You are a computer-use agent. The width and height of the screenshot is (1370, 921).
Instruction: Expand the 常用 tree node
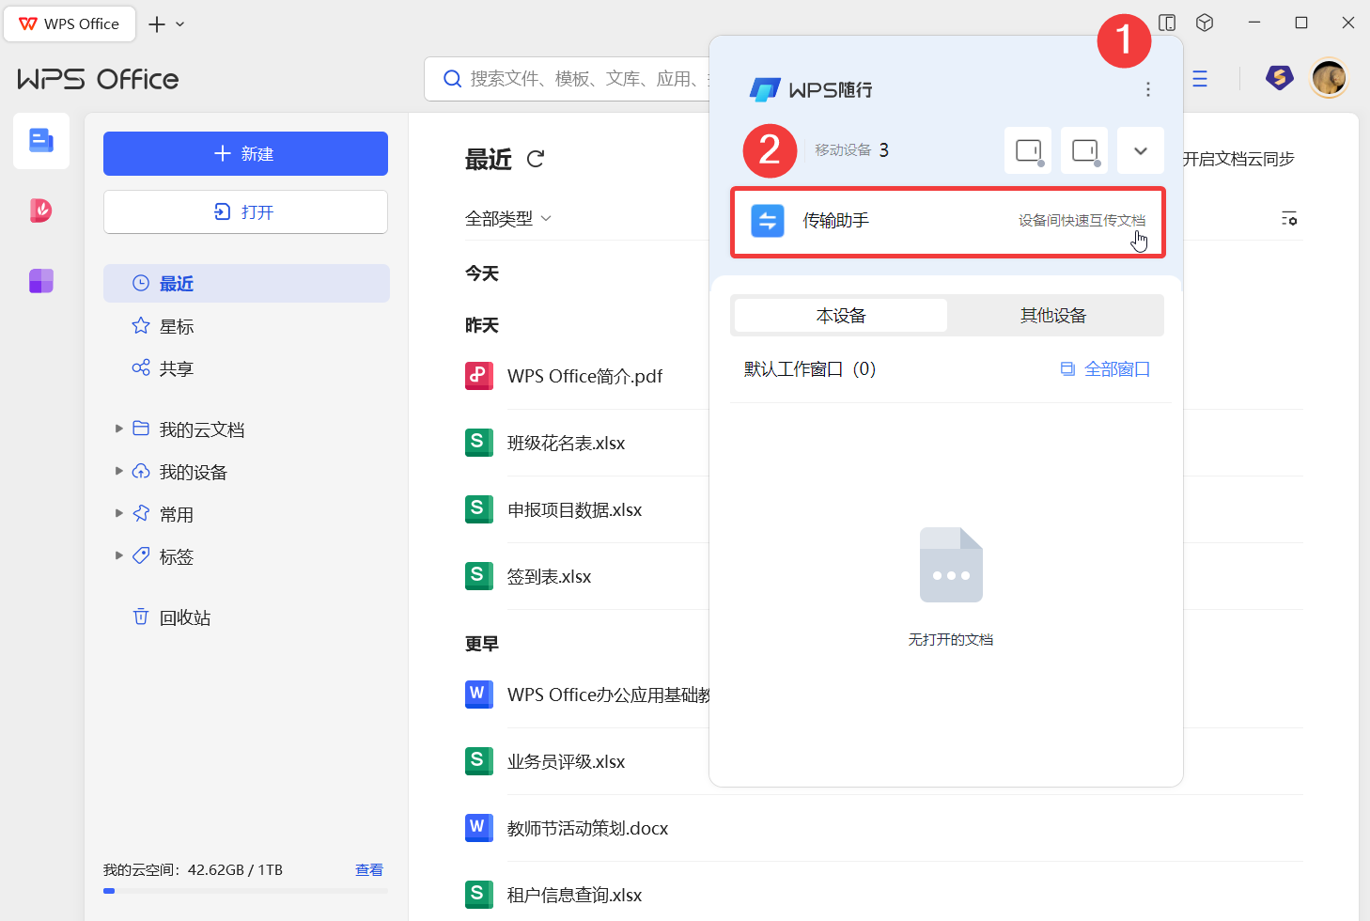pyautogui.click(x=119, y=513)
